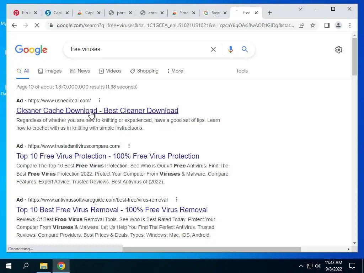This screenshot has width=364, height=273.
Task: Open a new browser tab
Action: coord(269,13)
